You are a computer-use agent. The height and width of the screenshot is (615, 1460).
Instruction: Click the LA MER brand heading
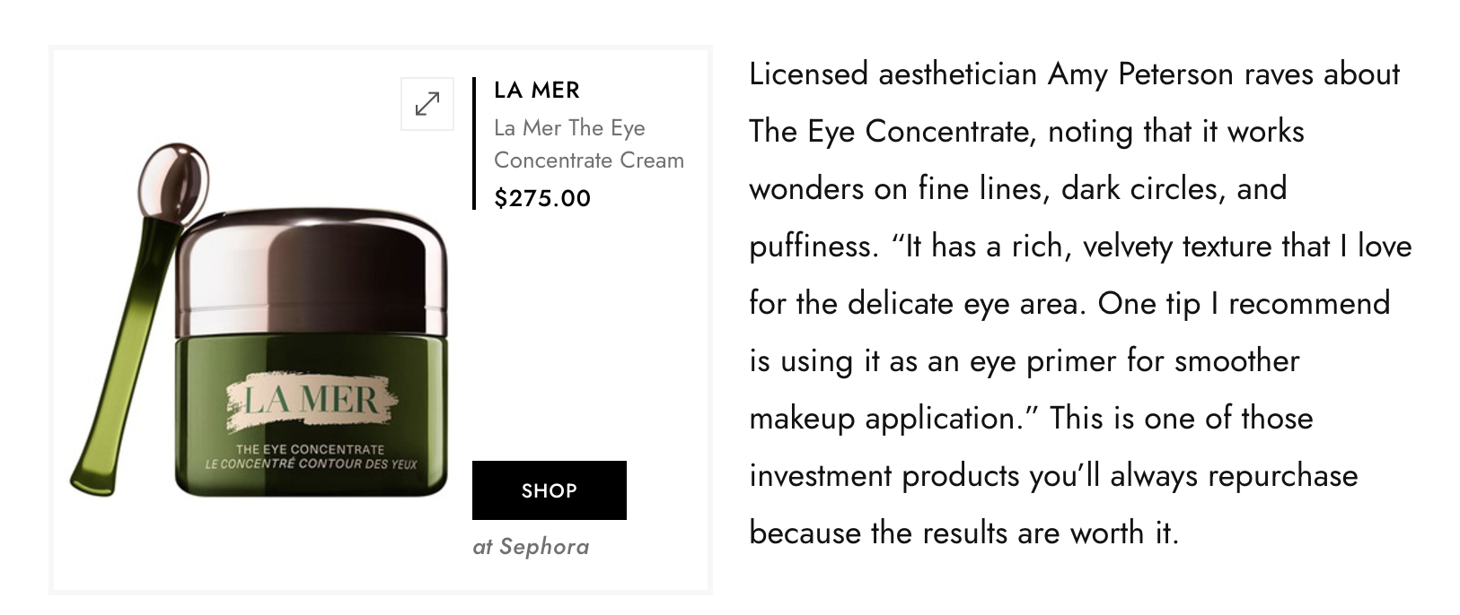[x=537, y=90]
